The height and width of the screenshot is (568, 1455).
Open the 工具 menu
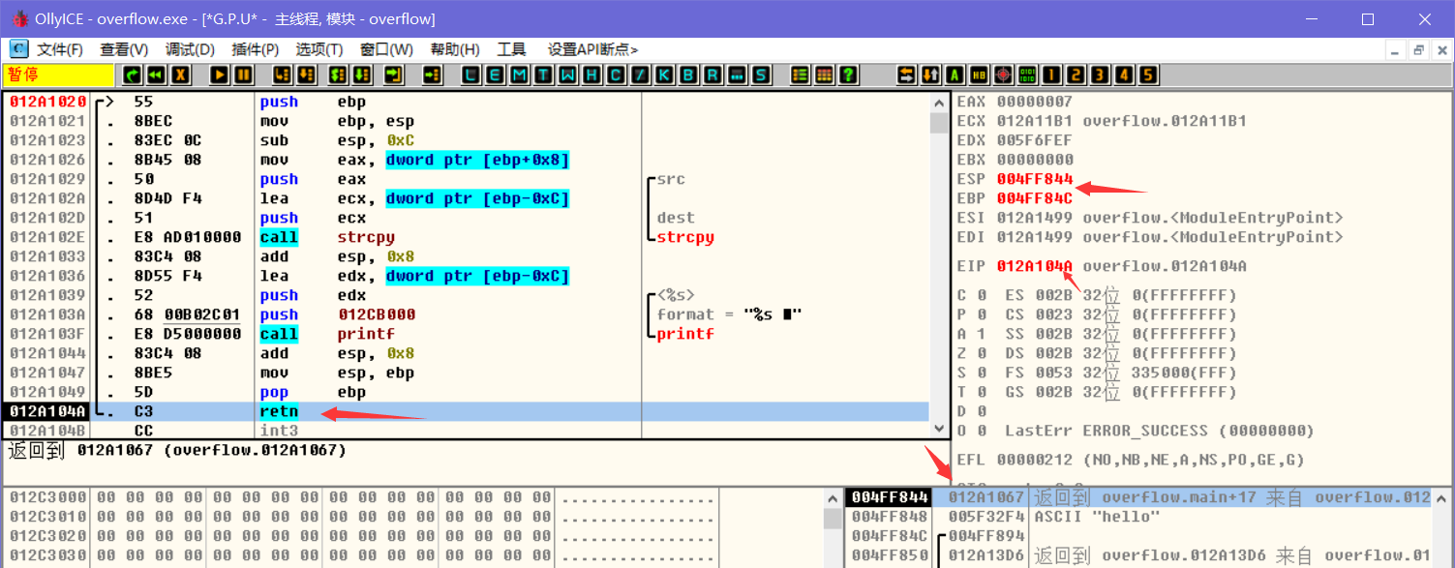click(511, 49)
